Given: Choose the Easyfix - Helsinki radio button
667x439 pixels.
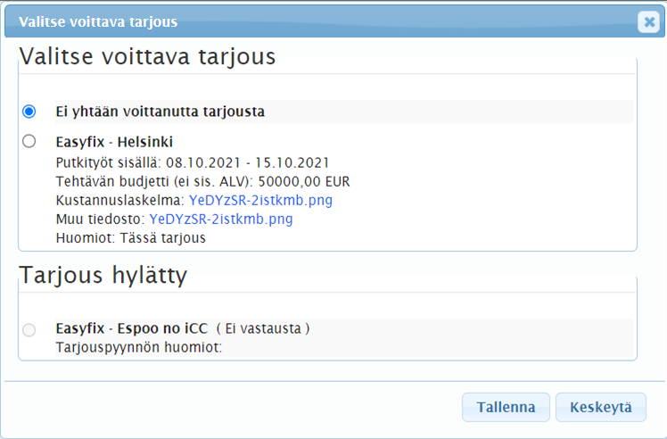Looking at the screenshot, I should click(x=29, y=141).
